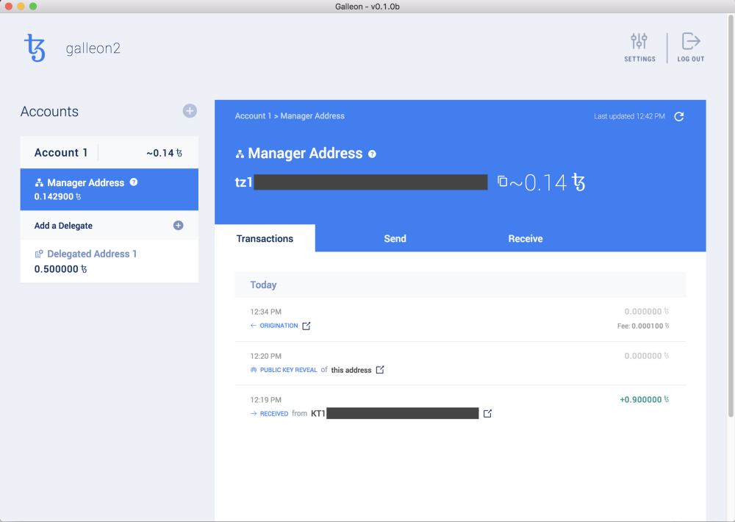The height and width of the screenshot is (522, 735).
Task: Click the ORIGINATION transaction link
Action: coord(279,326)
